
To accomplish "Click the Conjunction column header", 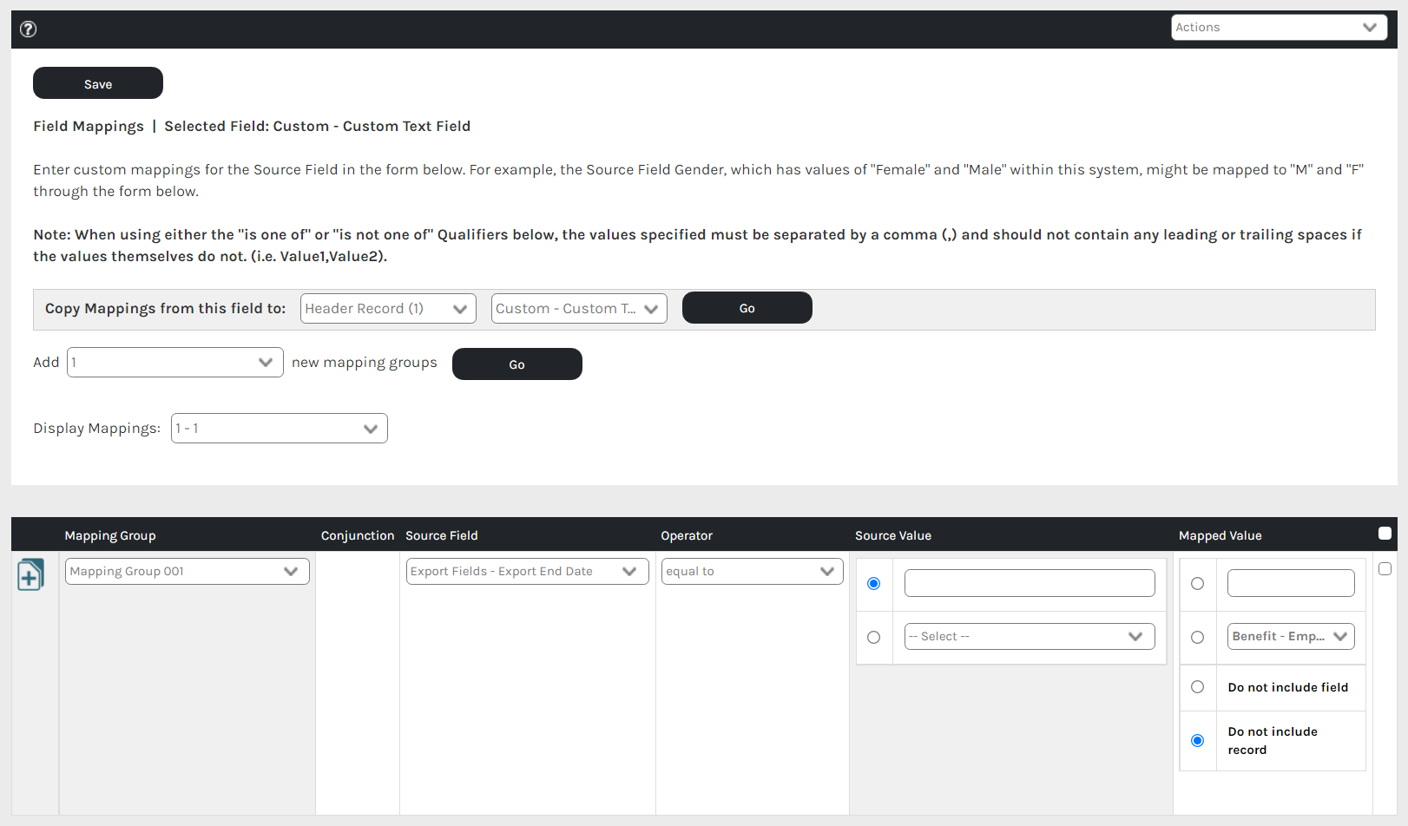I will [x=358, y=535].
